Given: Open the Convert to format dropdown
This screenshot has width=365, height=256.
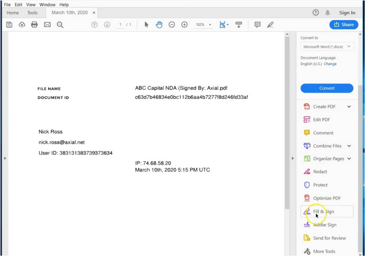Looking at the screenshot, I should click(327, 47).
